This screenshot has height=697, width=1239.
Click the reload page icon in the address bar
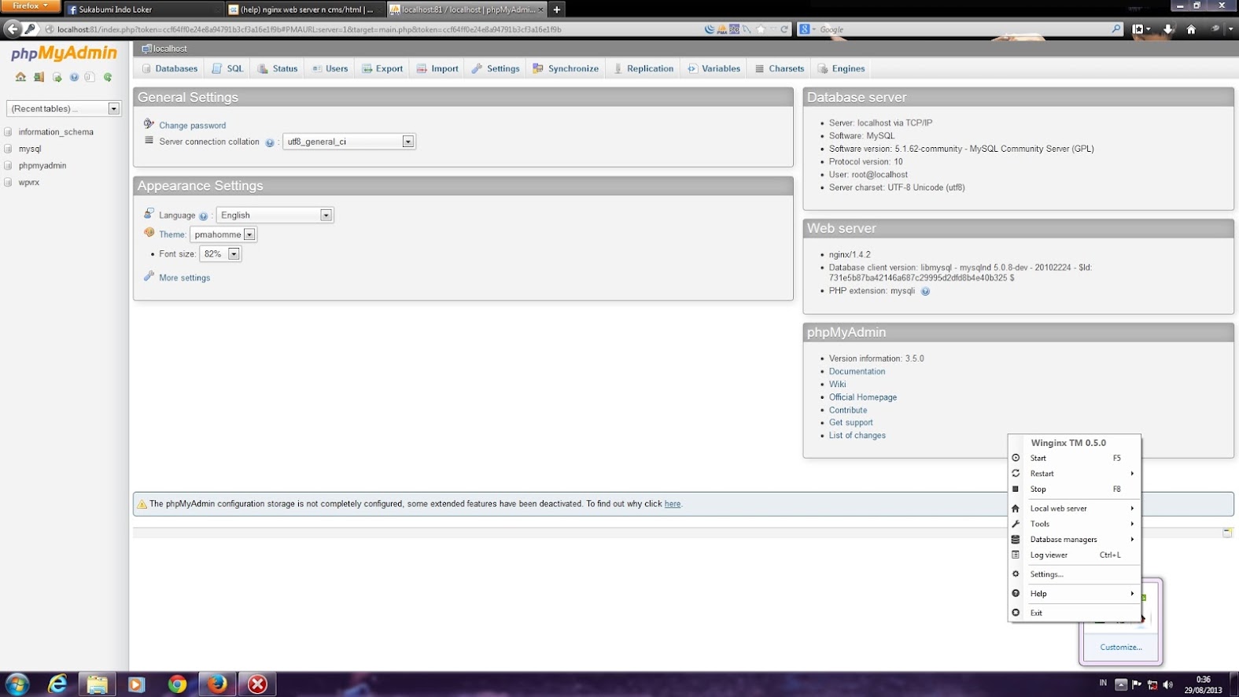[784, 29]
